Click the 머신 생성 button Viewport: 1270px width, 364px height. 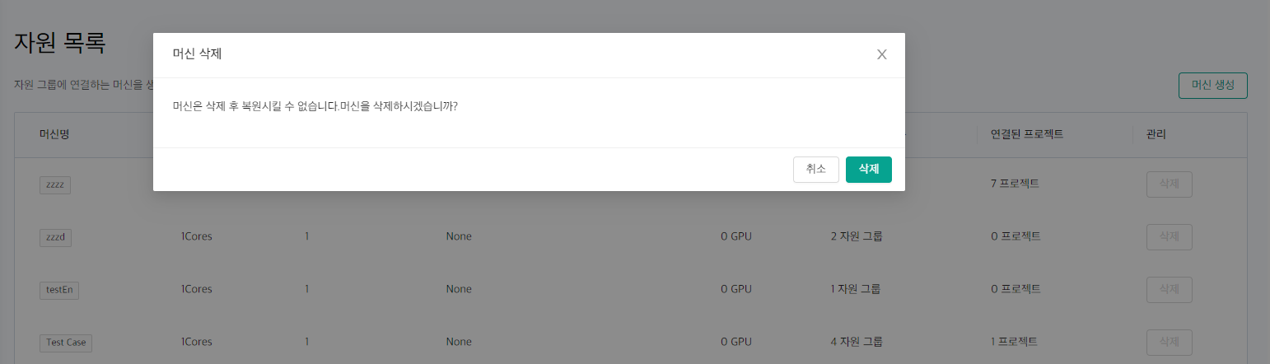[x=1212, y=86]
